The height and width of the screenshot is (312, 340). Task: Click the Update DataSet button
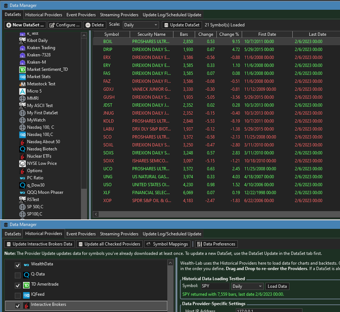click(182, 25)
